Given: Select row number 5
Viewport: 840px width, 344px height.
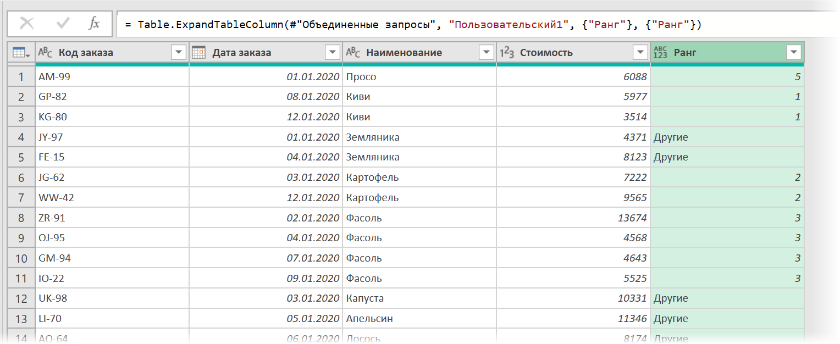Looking at the screenshot, I should (x=21, y=157).
